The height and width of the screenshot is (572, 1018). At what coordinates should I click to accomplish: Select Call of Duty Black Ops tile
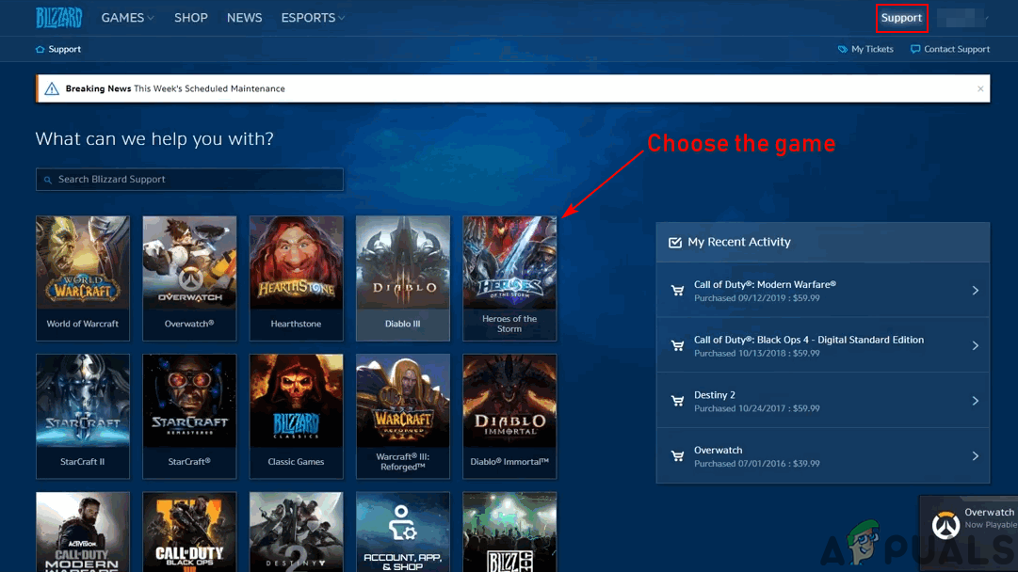point(189,532)
